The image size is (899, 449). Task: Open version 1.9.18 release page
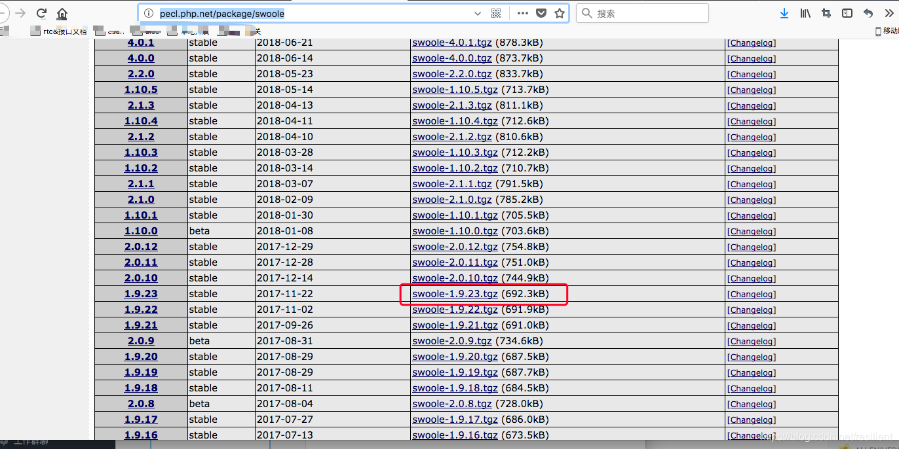141,388
